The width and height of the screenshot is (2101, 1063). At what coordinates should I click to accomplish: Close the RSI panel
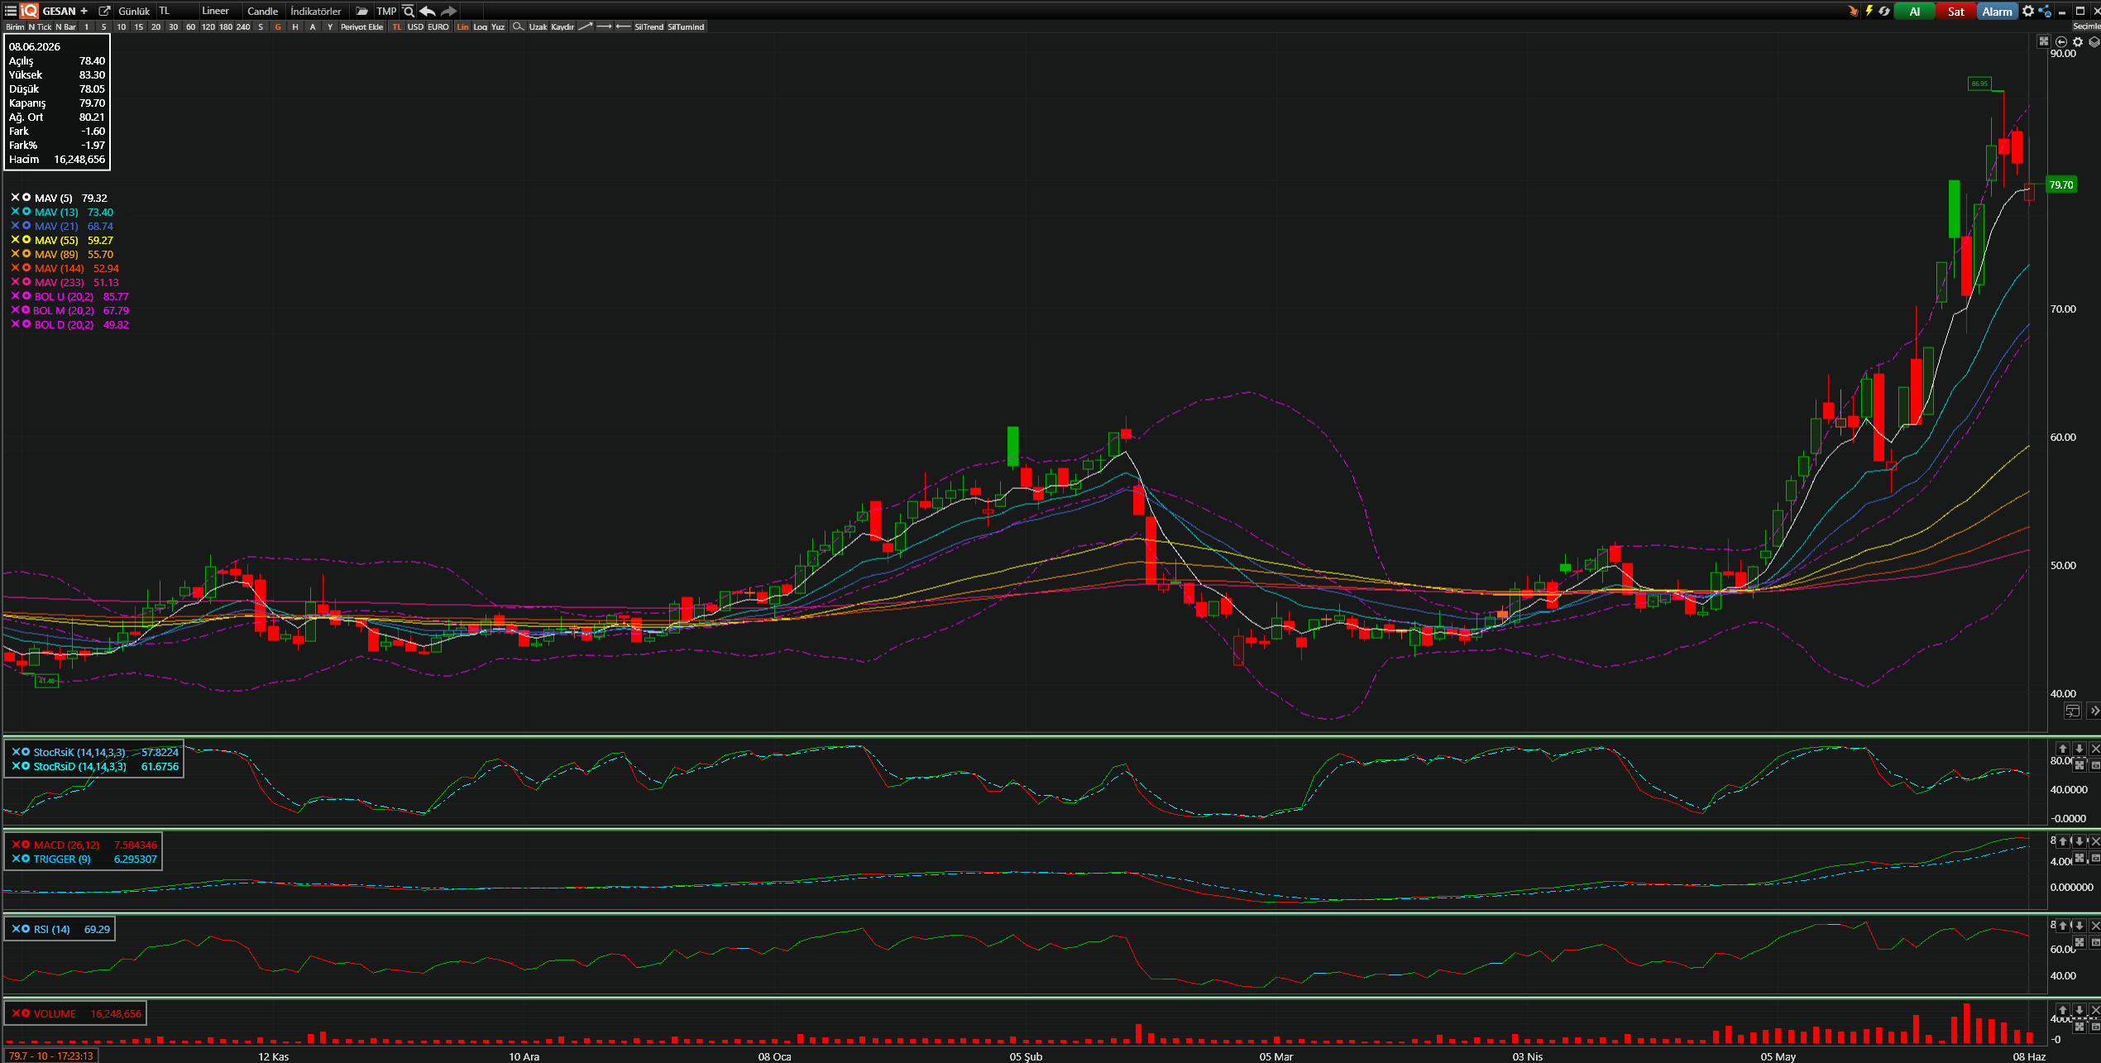2094,926
